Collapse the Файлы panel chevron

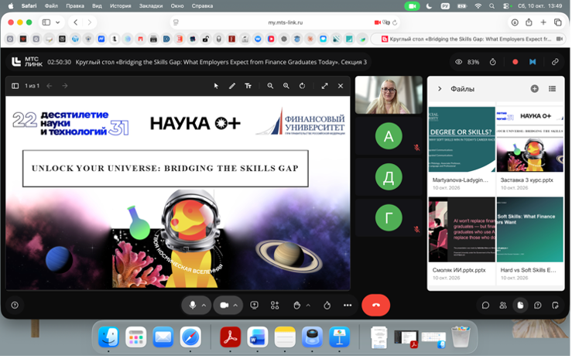pyautogui.click(x=440, y=88)
